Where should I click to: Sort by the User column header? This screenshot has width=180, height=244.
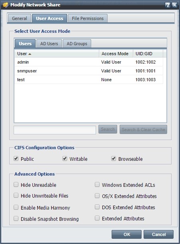coord(57,54)
